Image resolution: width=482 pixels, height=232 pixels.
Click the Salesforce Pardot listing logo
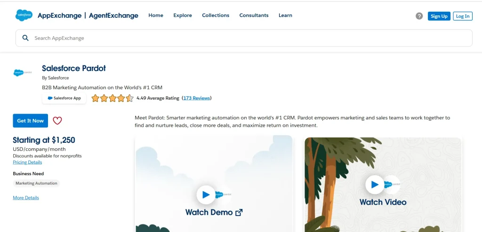point(23,73)
